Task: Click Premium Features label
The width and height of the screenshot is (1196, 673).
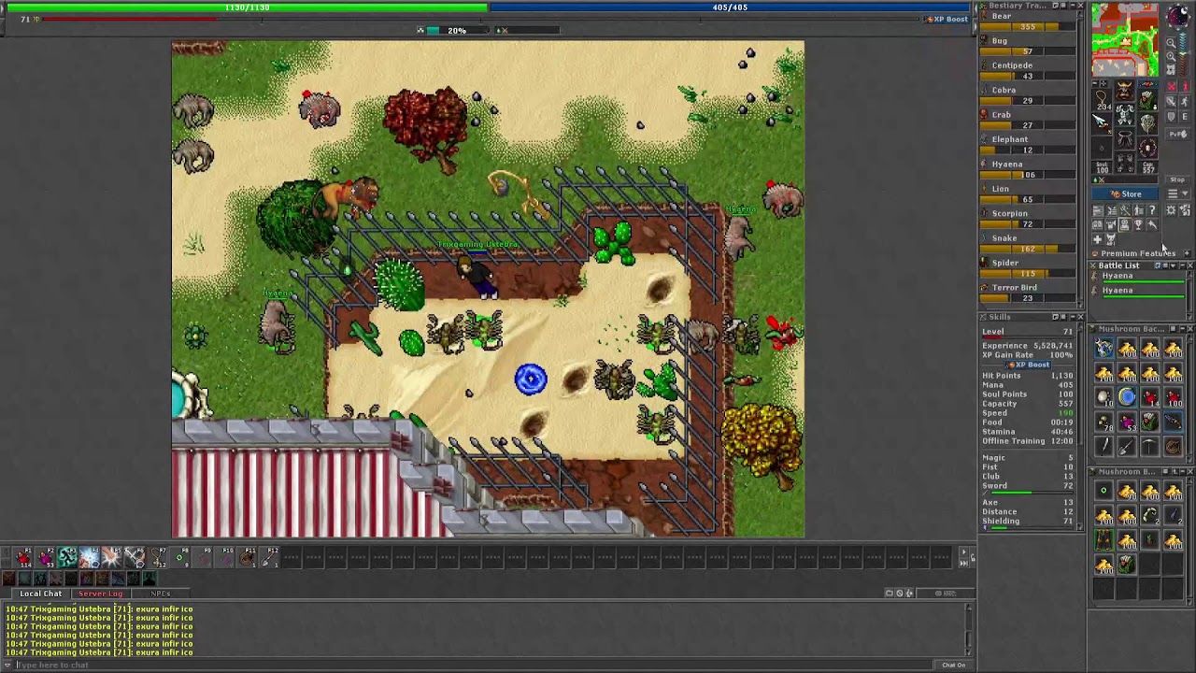Action: (1138, 253)
